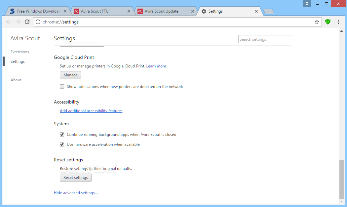This screenshot has width=347, height=207.
Task: Open a new tab
Action: click(x=269, y=12)
